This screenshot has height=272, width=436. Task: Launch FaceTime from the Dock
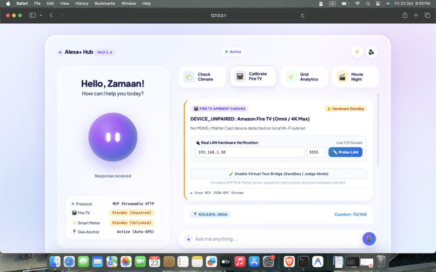(x=140, y=261)
